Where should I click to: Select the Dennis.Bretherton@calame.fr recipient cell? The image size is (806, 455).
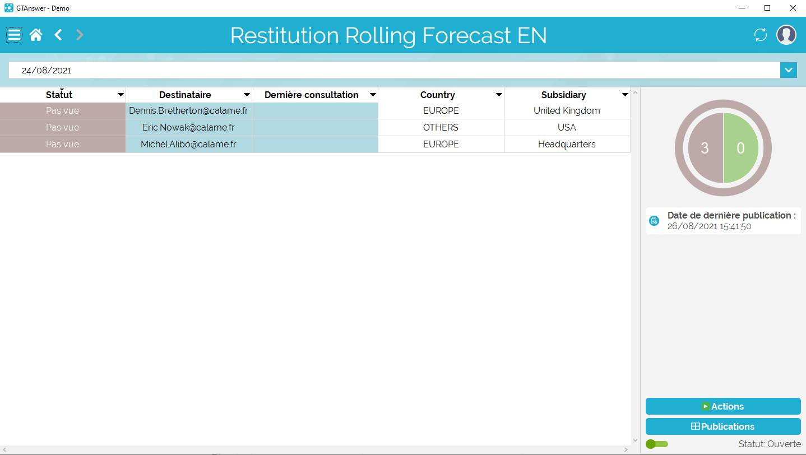(x=189, y=111)
